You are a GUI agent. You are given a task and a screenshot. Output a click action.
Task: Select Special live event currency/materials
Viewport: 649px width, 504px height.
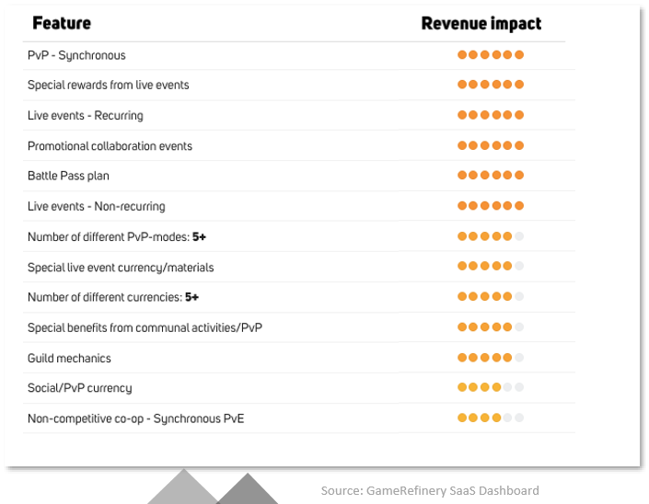tap(121, 268)
